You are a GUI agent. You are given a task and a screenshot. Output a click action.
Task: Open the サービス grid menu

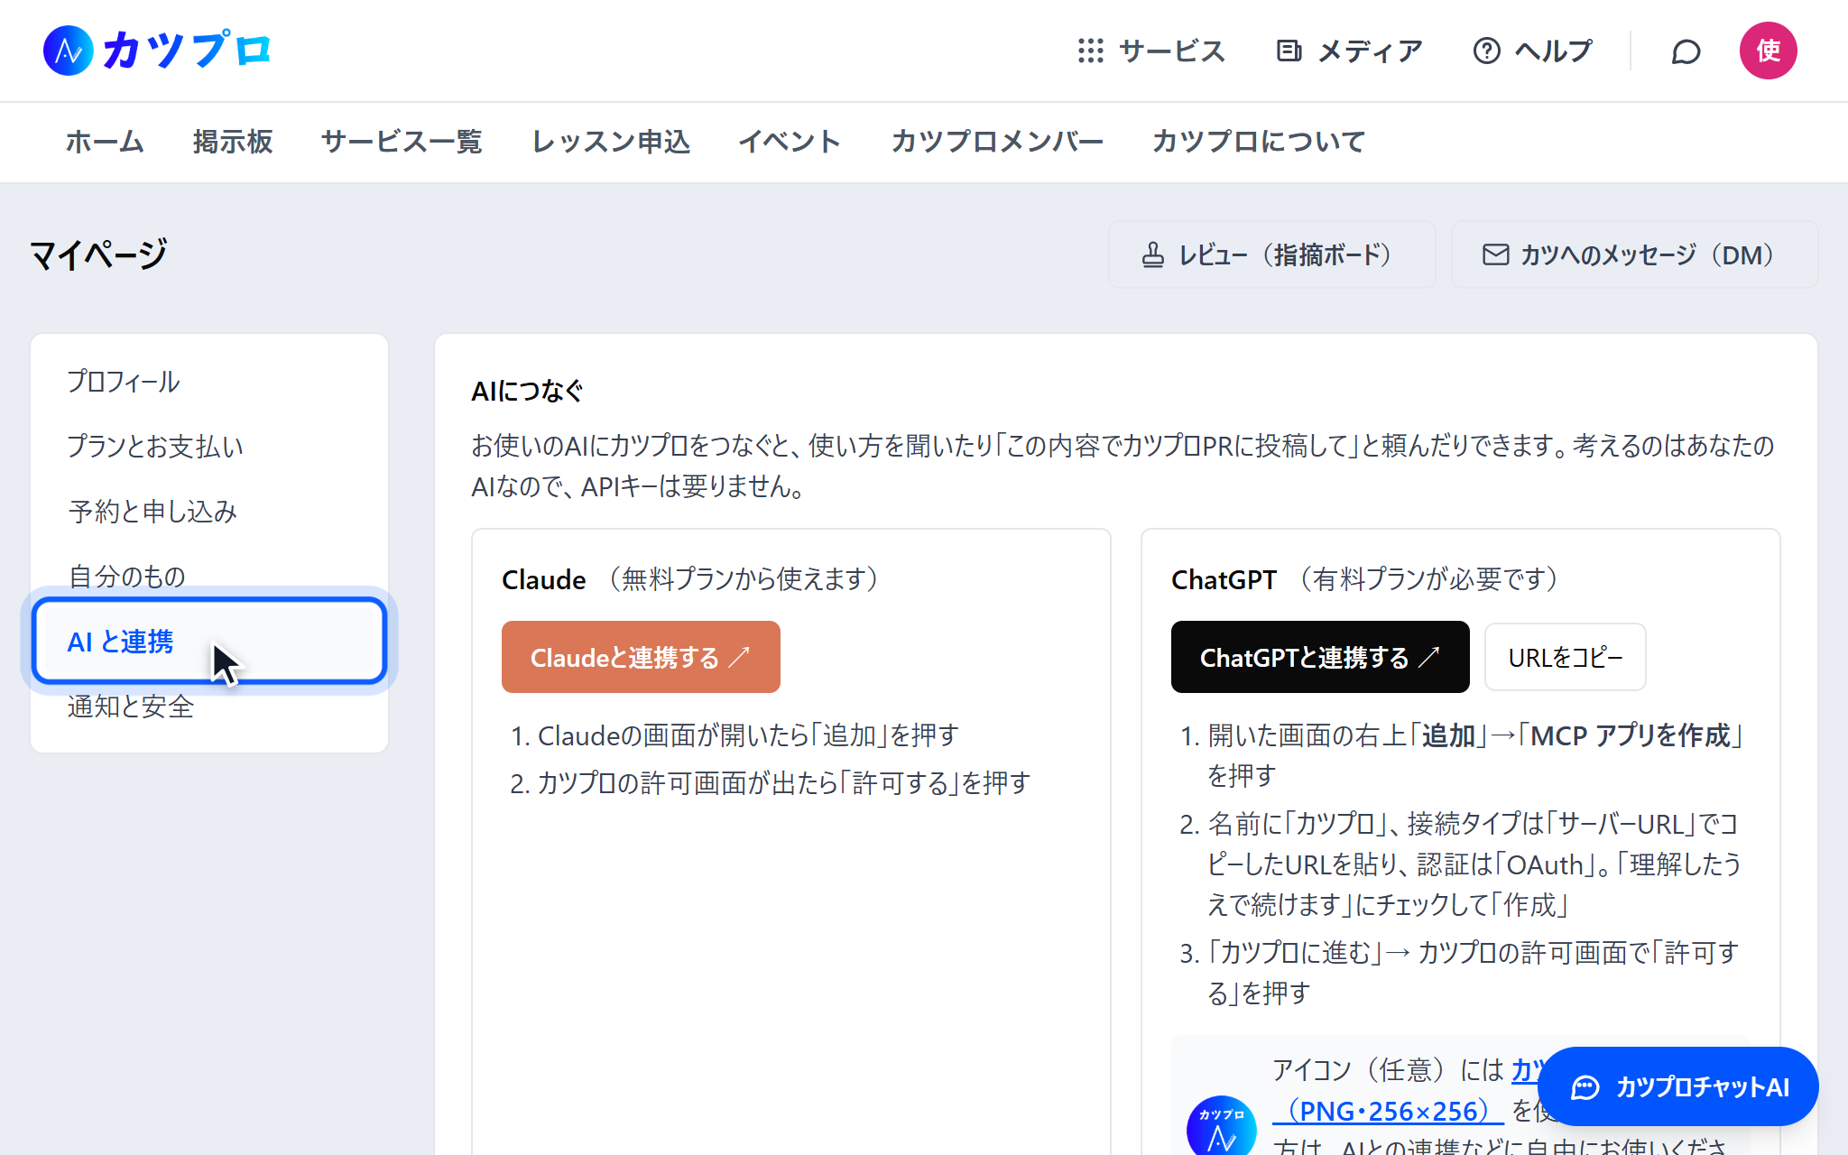[x=1151, y=51]
